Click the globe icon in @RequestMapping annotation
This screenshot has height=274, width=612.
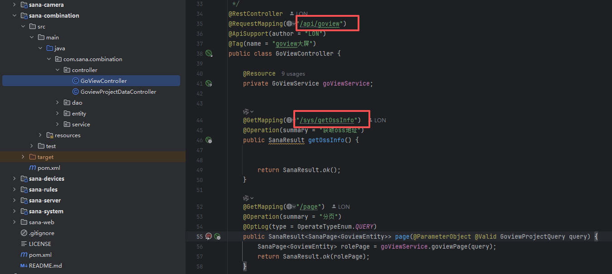(x=289, y=24)
